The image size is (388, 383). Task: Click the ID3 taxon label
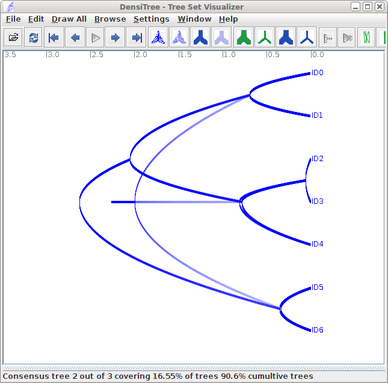(318, 201)
